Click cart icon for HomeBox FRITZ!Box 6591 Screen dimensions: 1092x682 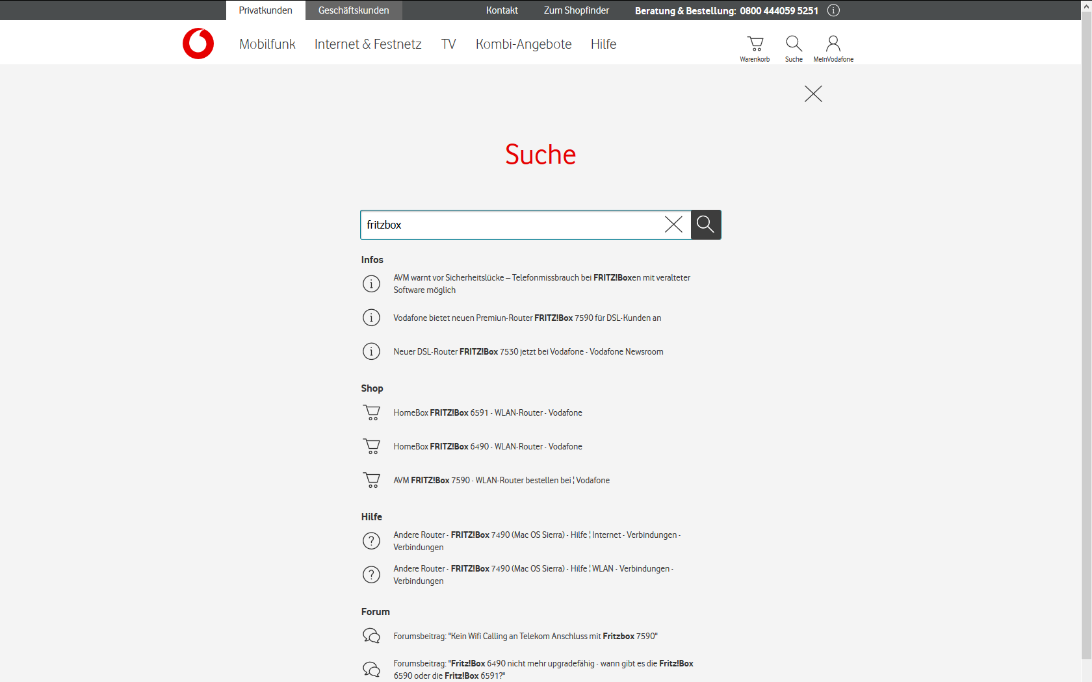coord(372,412)
